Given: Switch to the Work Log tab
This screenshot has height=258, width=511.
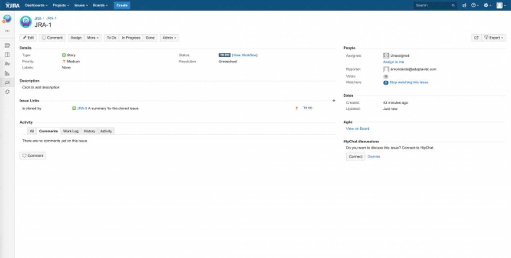Looking at the screenshot, I should pyautogui.click(x=70, y=131).
